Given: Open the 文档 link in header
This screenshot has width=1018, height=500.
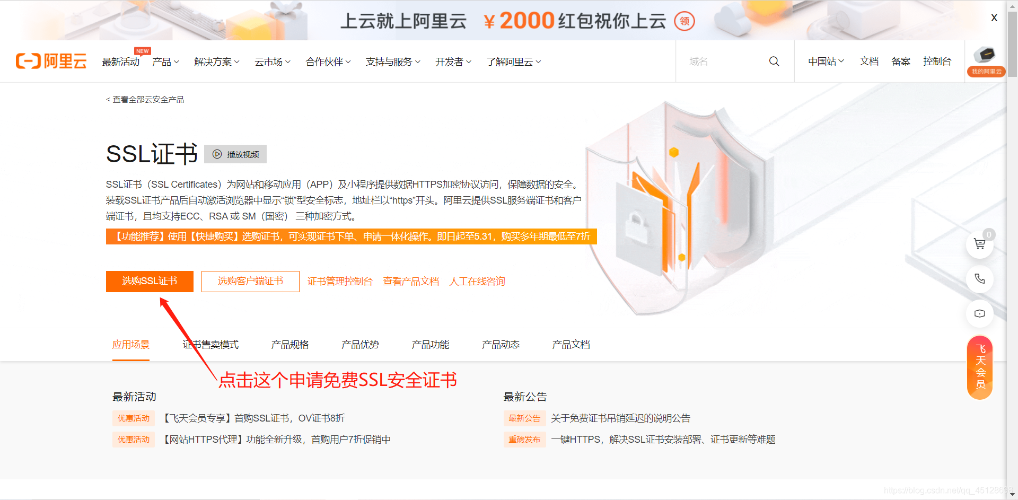Looking at the screenshot, I should click(869, 62).
